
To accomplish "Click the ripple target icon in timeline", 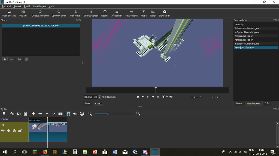I will 82,114.
